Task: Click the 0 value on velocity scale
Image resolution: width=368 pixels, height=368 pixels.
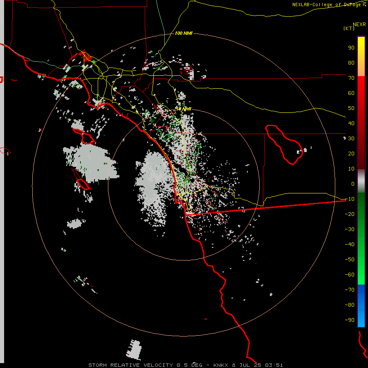Action: [x=353, y=184]
